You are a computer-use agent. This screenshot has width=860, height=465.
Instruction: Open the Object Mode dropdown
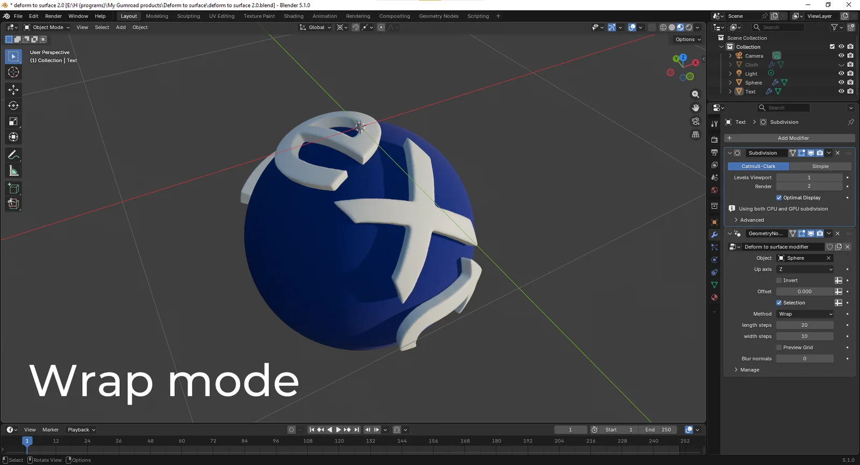point(47,27)
